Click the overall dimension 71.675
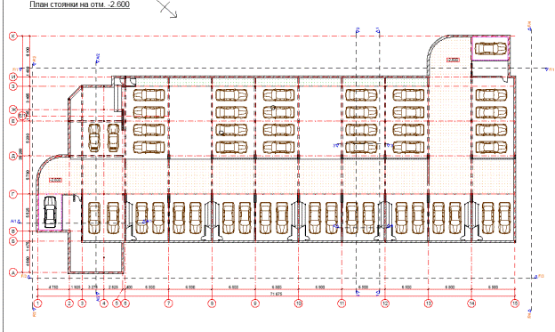 tap(276, 294)
